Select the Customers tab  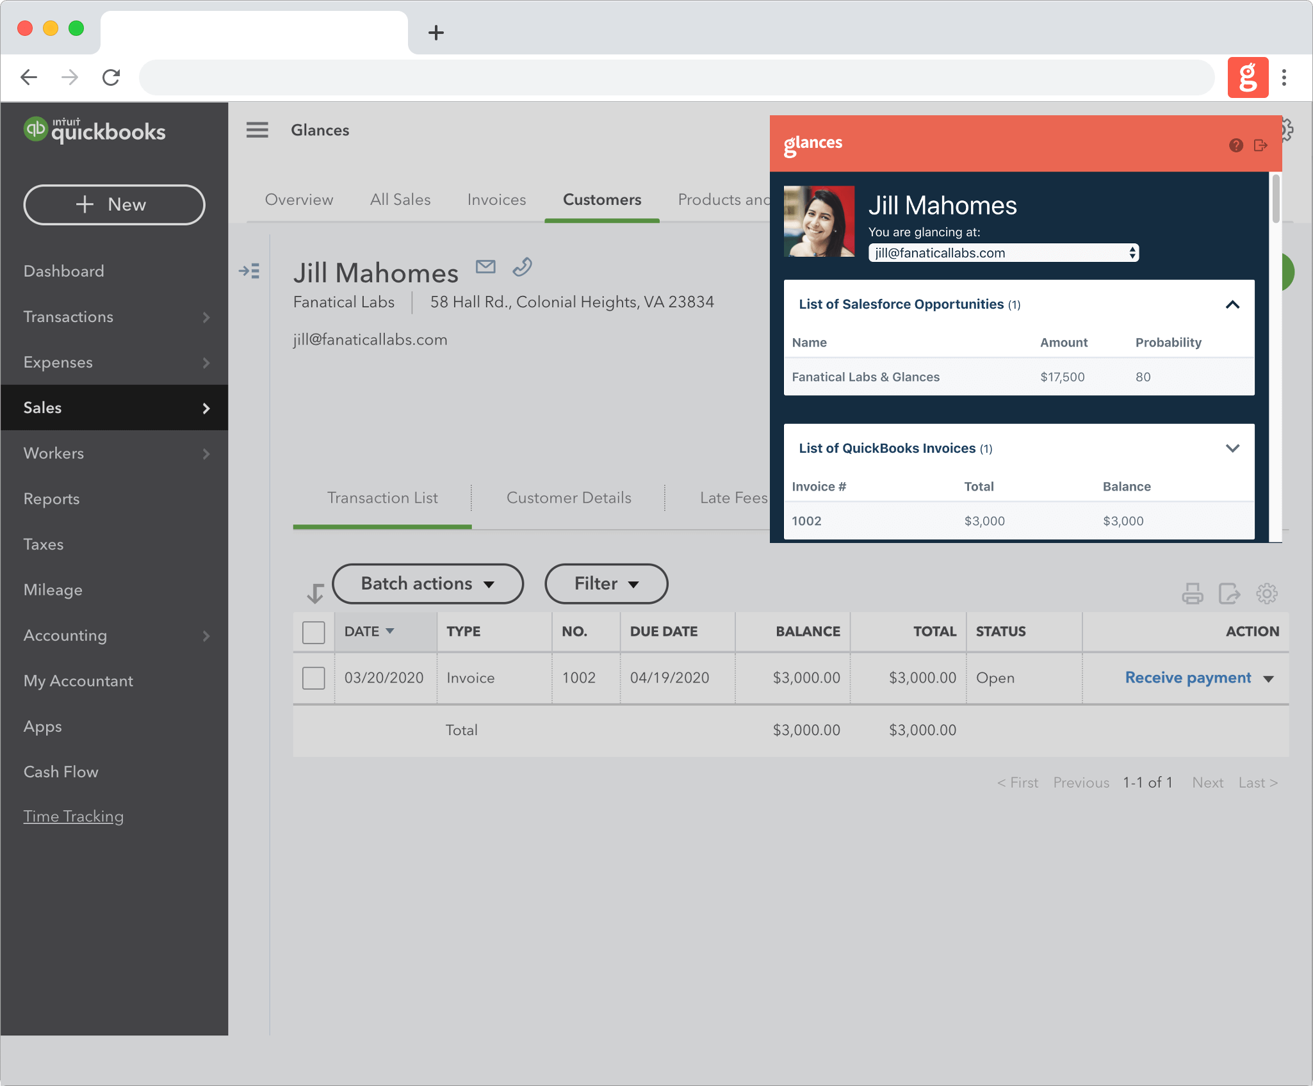602,200
